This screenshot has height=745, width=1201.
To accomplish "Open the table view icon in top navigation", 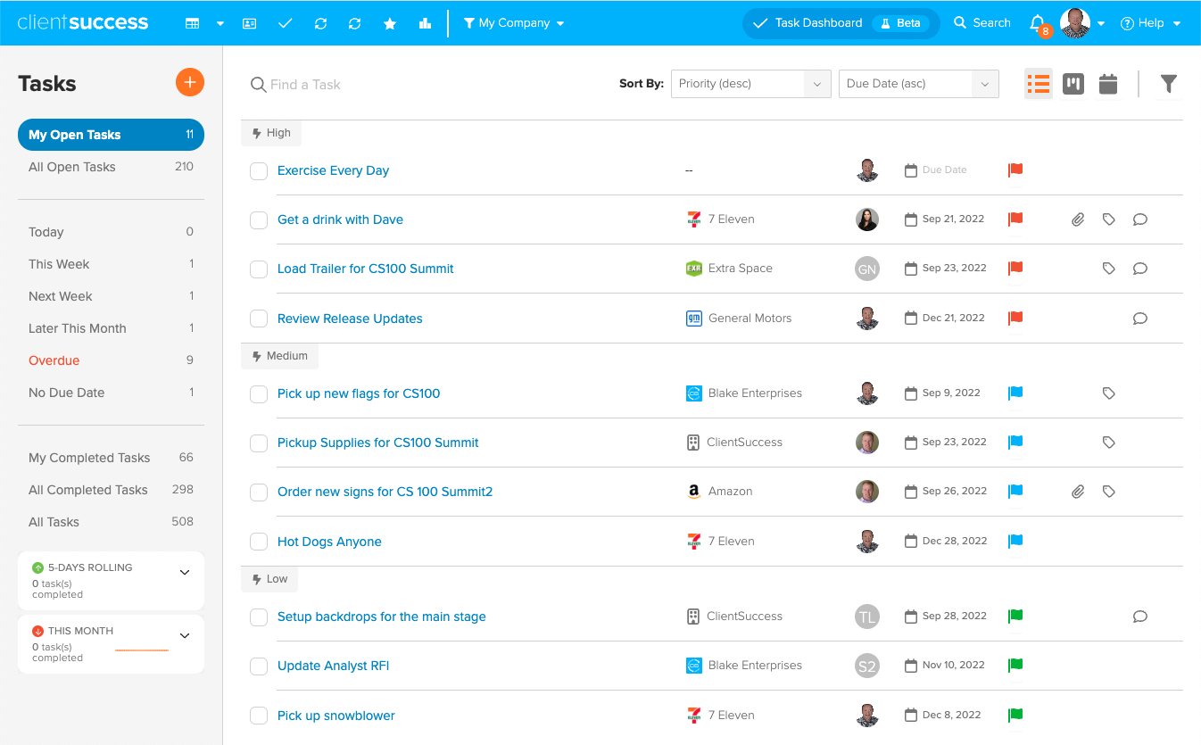I will pos(192,23).
